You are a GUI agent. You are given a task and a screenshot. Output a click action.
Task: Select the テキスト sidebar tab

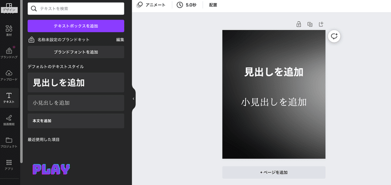9,98
